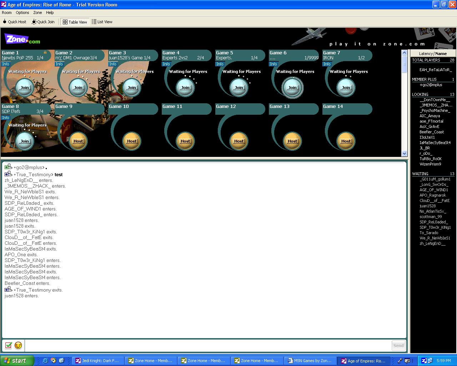457x366 pixels.
Task: Click the Latency / Name column header
Action: click(433, 54)
